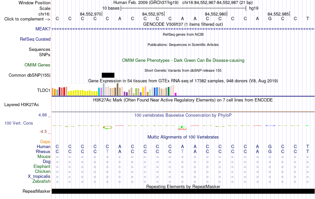Click the Short Genetic Variants dbSNP title

tap(183, 70)
